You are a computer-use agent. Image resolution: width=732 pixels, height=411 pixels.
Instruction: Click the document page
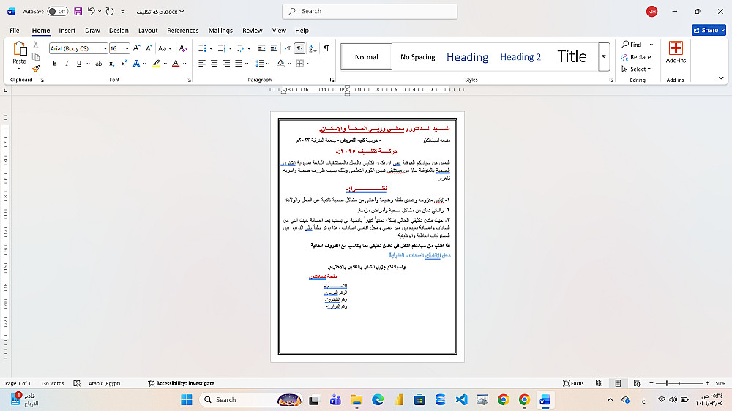(367, 236)
